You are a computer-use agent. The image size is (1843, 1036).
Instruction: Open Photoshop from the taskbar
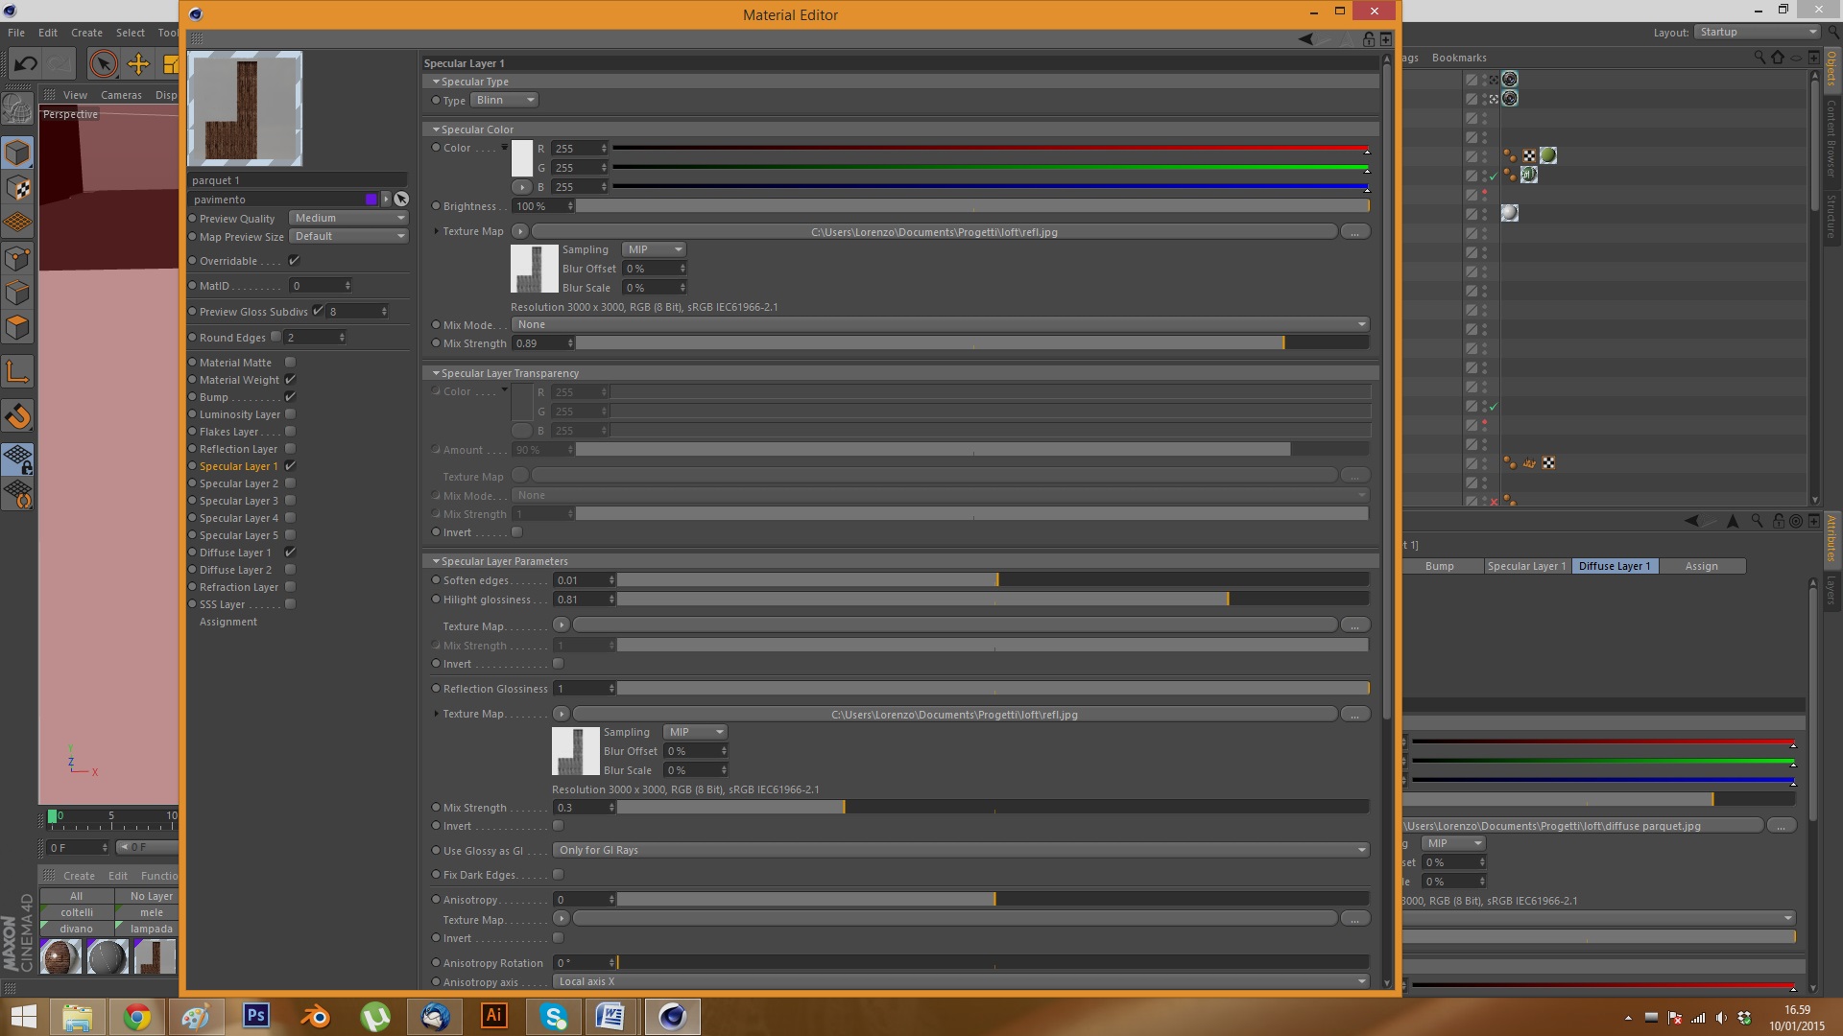click(256, 1016)
